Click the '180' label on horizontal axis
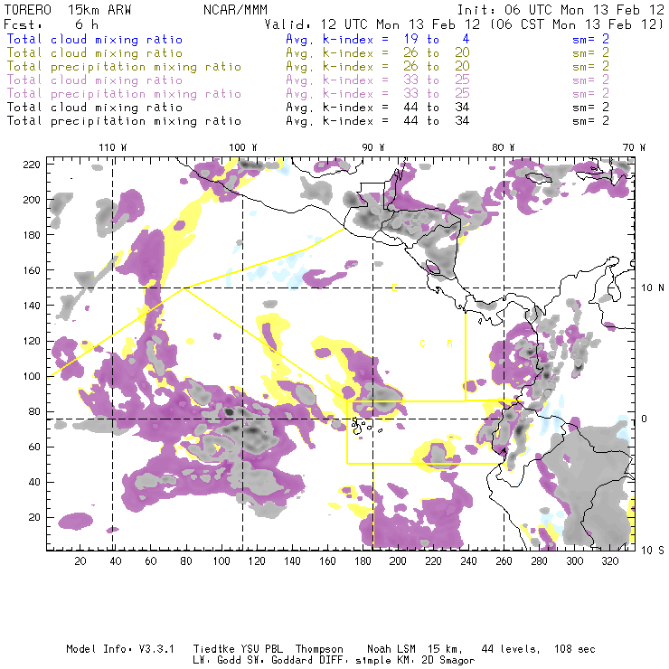Image resolution: width=669 pixels, height=669 pixels. coord(363,561)
